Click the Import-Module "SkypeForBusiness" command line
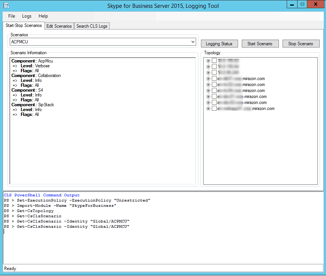The image size is (326, 276). [60, 206]
